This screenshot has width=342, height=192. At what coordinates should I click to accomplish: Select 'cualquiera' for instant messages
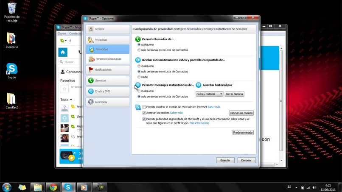click(x=139, y=91)
